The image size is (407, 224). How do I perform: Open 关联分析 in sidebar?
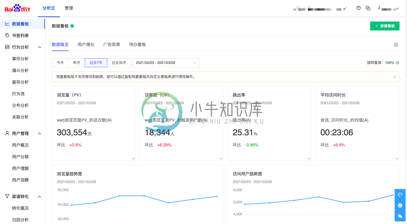(20, 117)
